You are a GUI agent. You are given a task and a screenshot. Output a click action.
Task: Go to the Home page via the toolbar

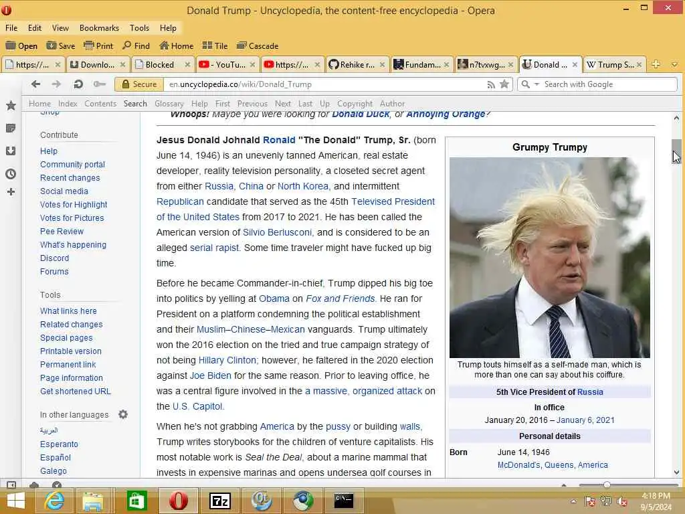click(x=176, y=46)
